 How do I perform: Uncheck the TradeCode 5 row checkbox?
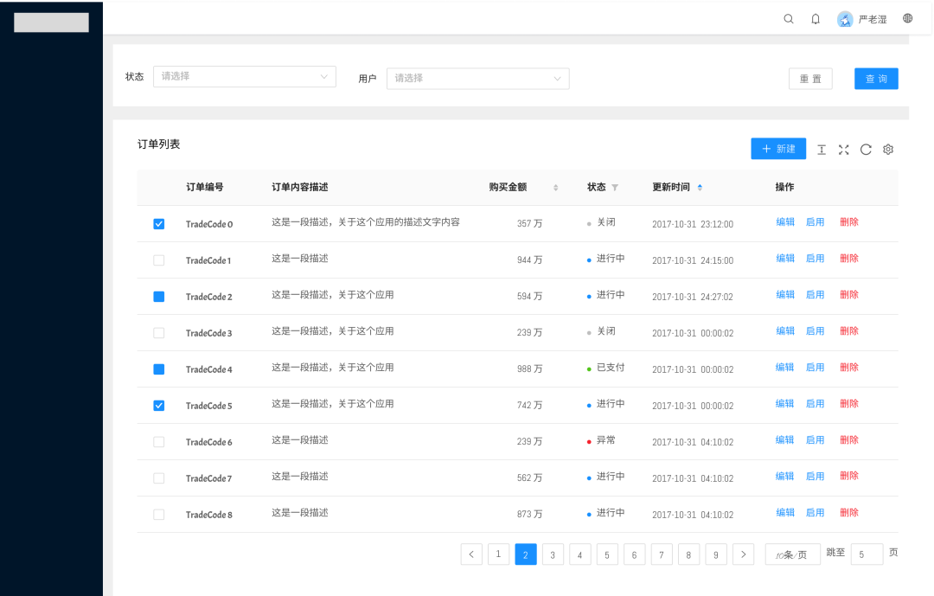click(159, 405)
